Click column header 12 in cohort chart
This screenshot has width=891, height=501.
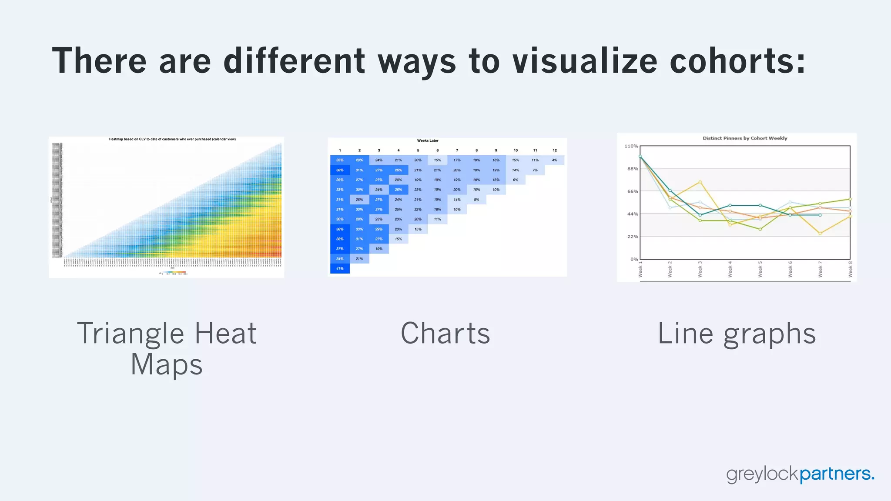(554, 150)
